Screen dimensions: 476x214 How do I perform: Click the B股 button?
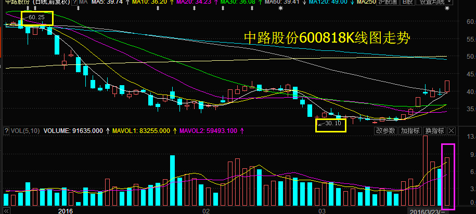pos(406,3)
